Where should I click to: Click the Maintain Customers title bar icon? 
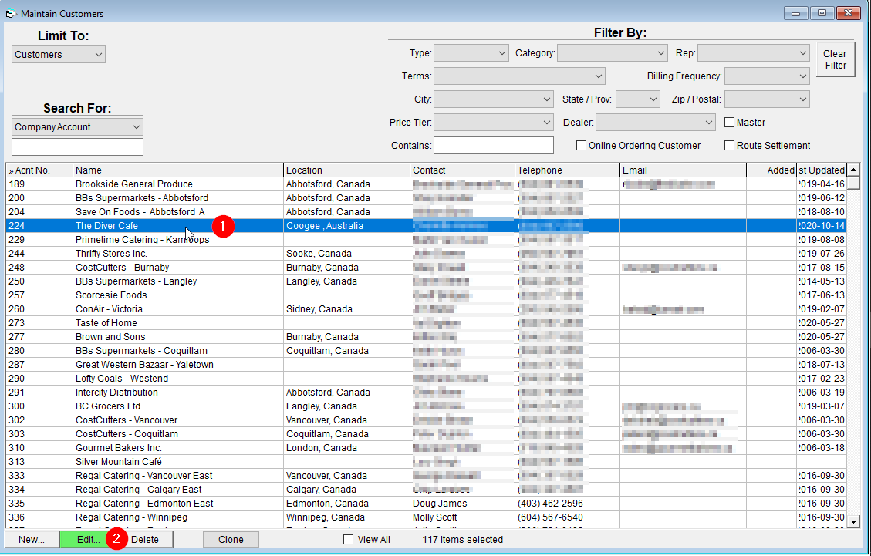tap(9, 13)
